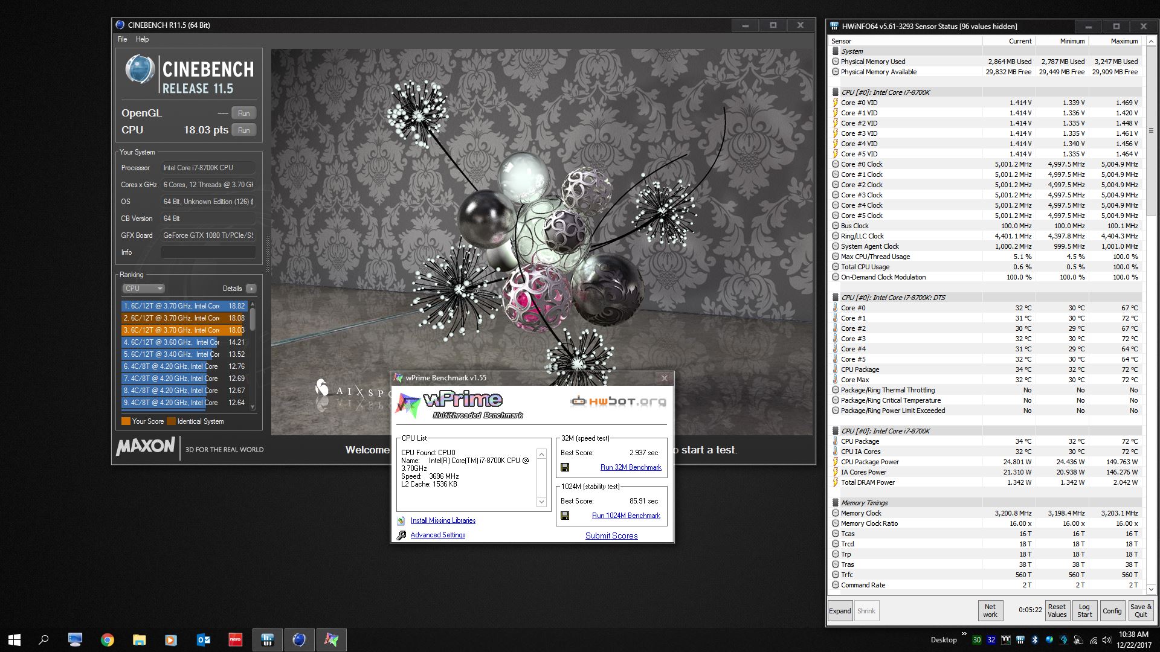Click the Reset Values button

tap(1057, 611)
